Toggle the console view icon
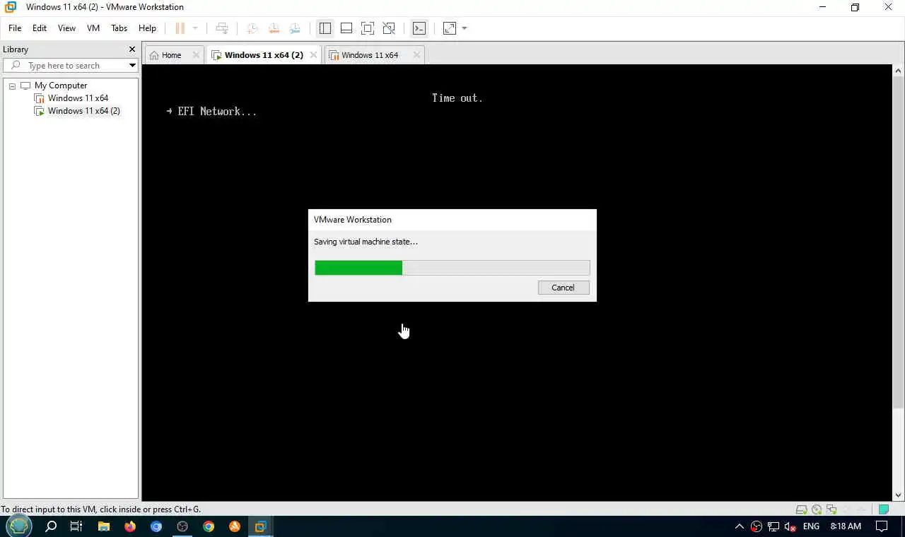 tap(419, 28)
